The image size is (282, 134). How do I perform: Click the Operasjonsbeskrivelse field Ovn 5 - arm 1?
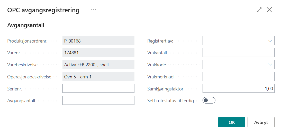[x=98, y=77]
